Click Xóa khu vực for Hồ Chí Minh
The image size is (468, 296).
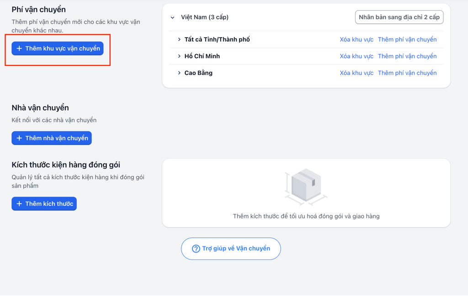[356, 56]
